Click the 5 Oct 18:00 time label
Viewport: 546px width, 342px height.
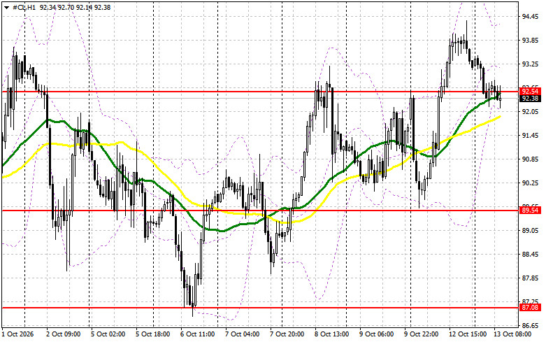[153, 334]
